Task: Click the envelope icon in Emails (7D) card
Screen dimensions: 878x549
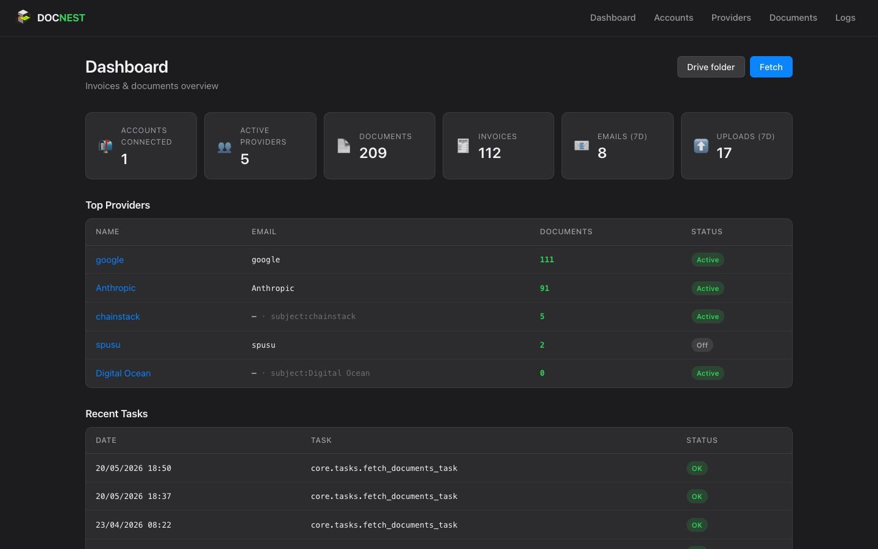Action: 582,146
